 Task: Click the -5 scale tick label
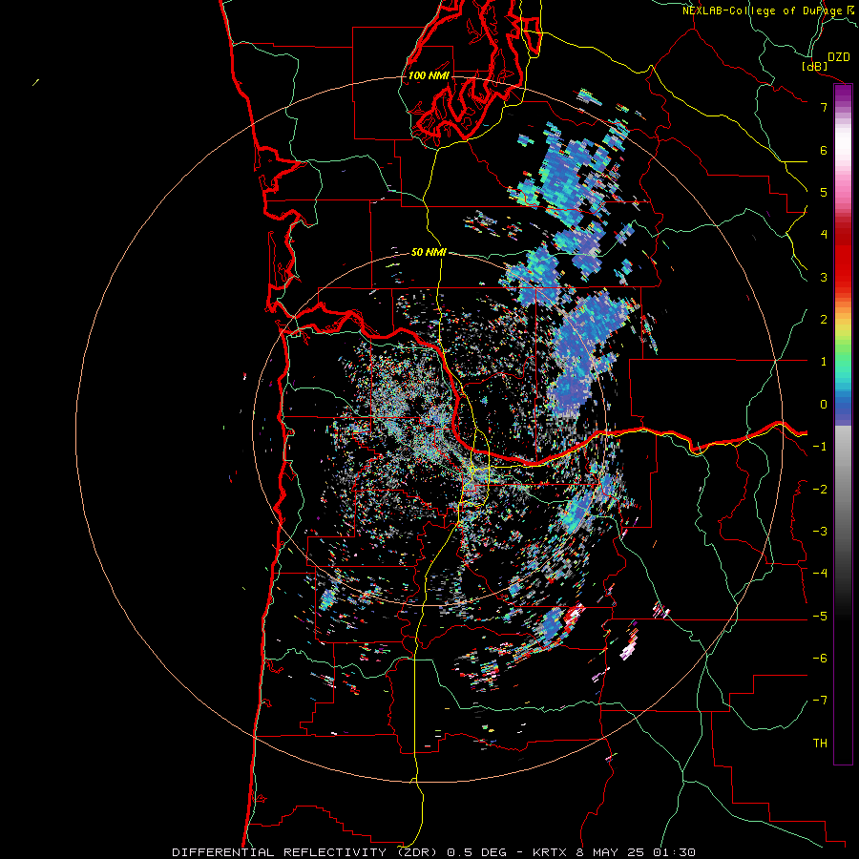[820, 617]
